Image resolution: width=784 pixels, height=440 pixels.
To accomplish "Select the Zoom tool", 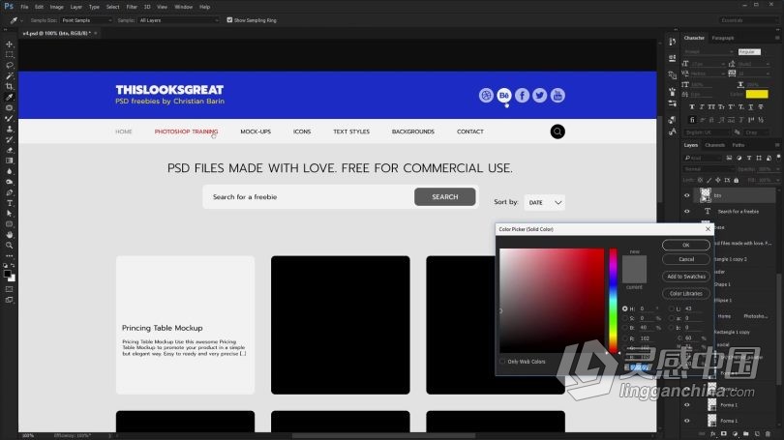I will point(9,246).
